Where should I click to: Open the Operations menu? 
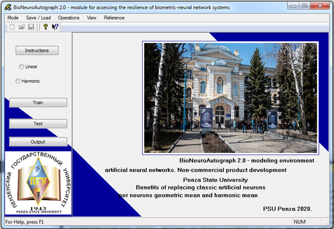click(69, 18)
